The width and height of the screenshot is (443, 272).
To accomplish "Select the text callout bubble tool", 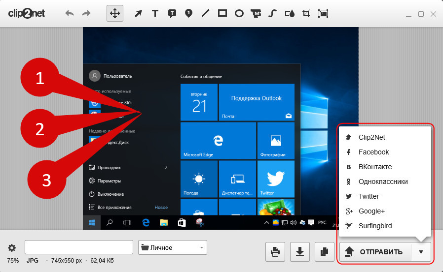I will (172, 13).
